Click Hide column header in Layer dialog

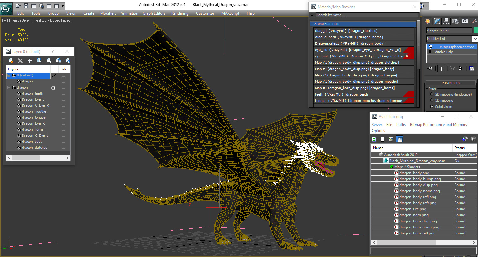click(x=64, y=69)
